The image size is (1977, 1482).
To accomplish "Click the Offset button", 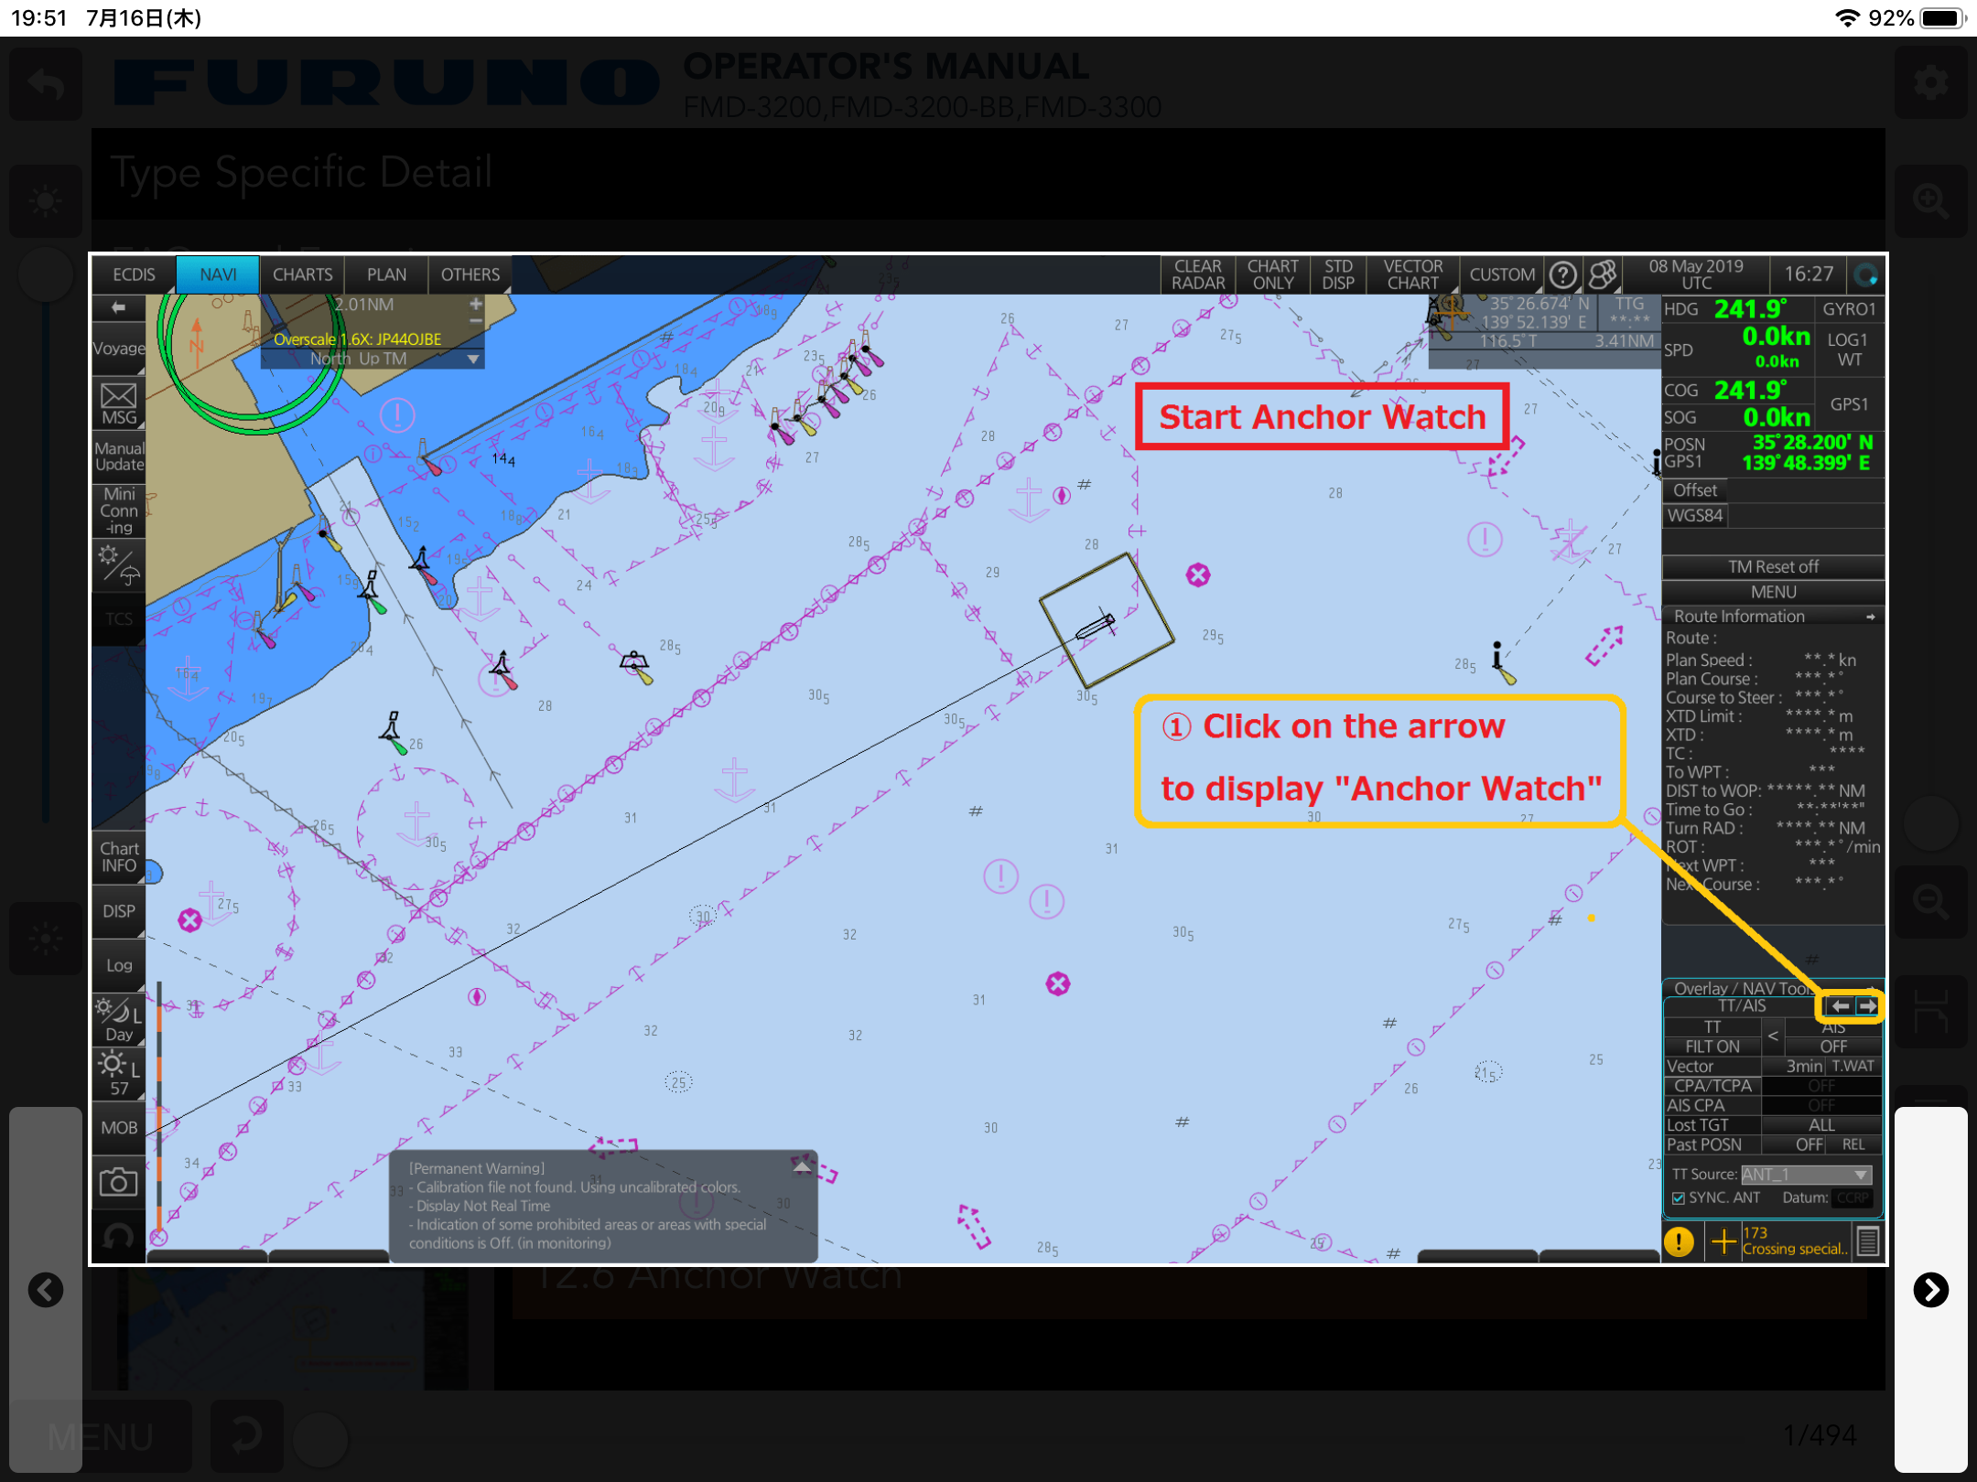I will (x=1695, y=490).
